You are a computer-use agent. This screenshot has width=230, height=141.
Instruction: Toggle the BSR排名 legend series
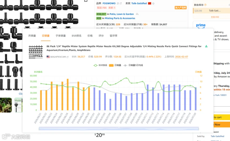click(100, 65)
